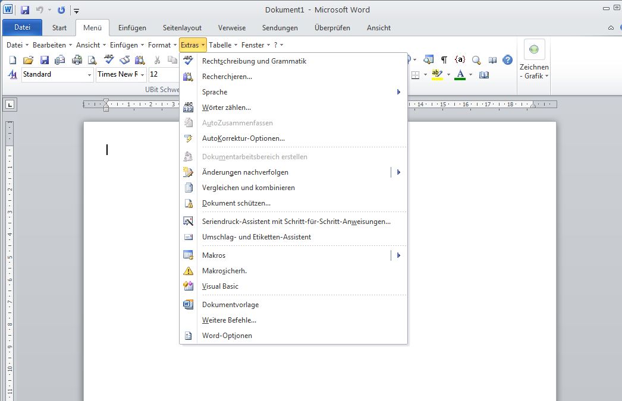Screen dimensions: 622x401
Task: Start Seriendruck-Assistent mit Schritt-für-Schritt-Anweisungen
Action: coord(293,222)
